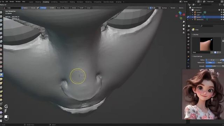This screenshot has height=126, width=224.
Task: Open the Stroke dropdown in header
Action: (75, 8)
